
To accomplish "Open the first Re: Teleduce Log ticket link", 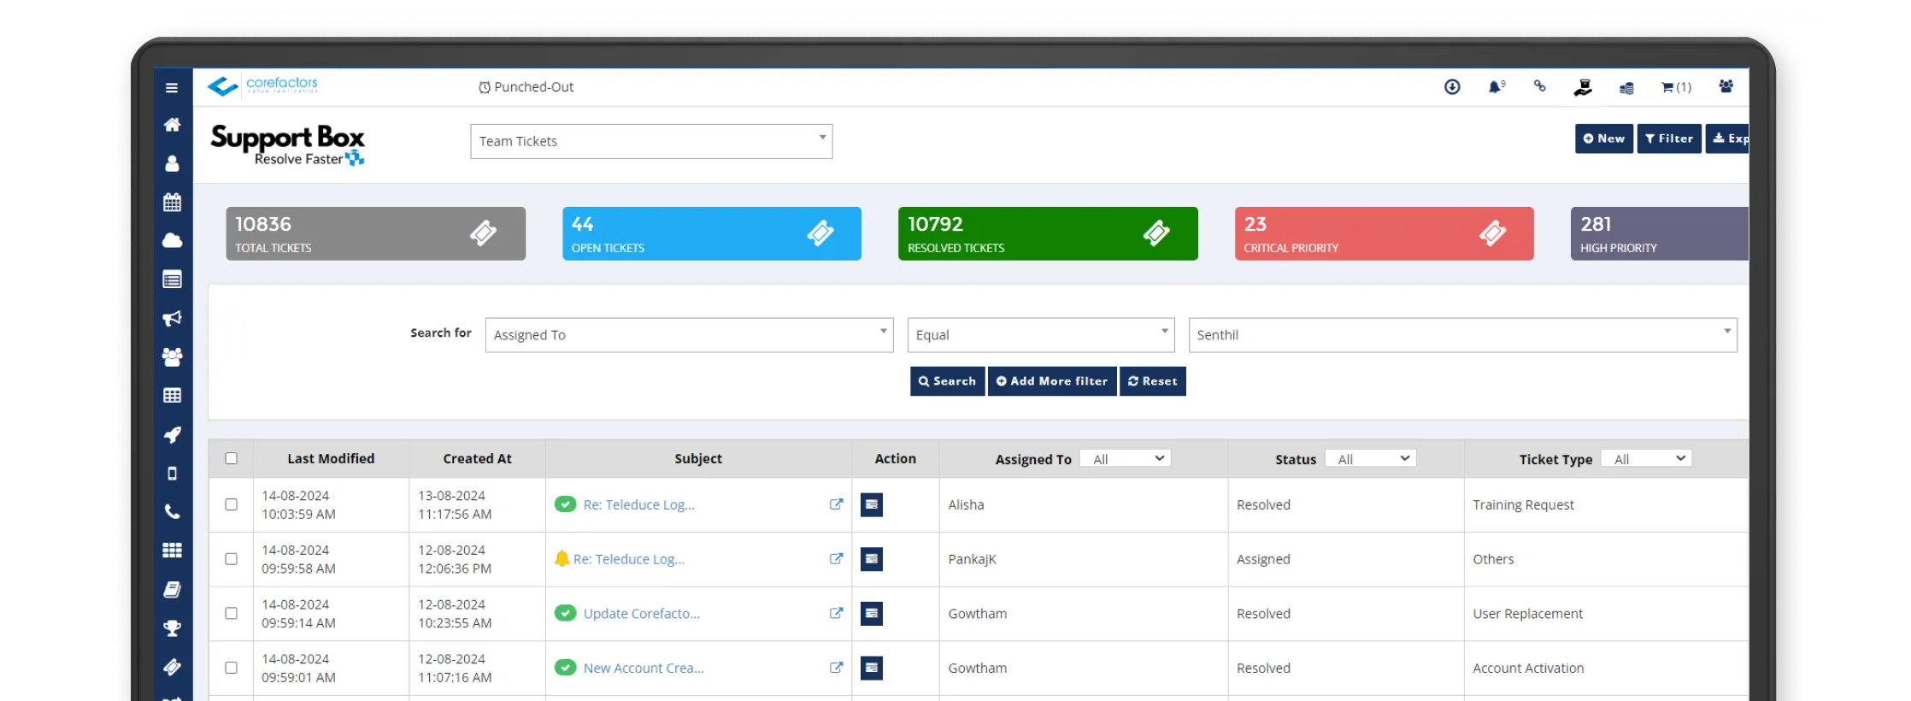I will pyautogui.click(x=638, y=504).
